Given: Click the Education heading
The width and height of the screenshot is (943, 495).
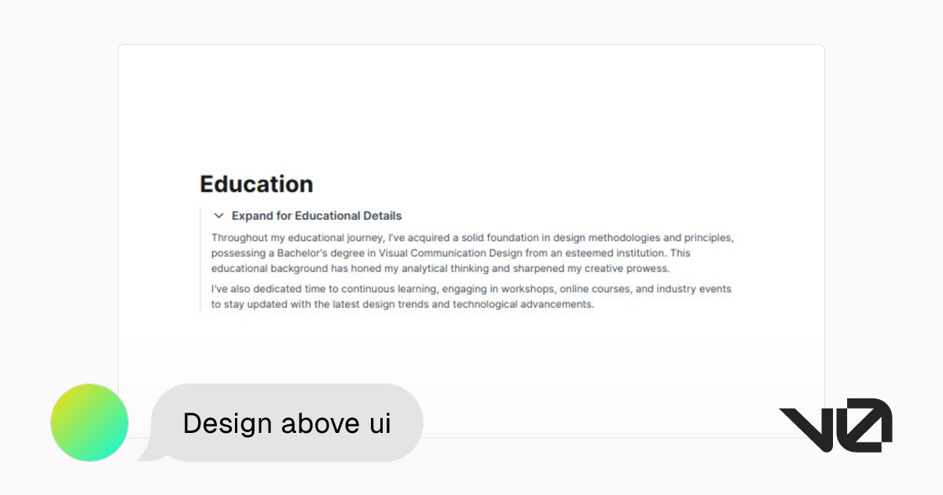Looking at the screenshot, I should [x=255, y=184].
